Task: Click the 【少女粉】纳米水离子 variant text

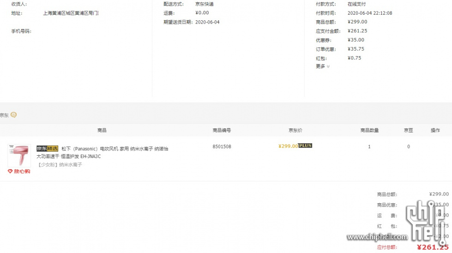Action: (x=60, y=165)
